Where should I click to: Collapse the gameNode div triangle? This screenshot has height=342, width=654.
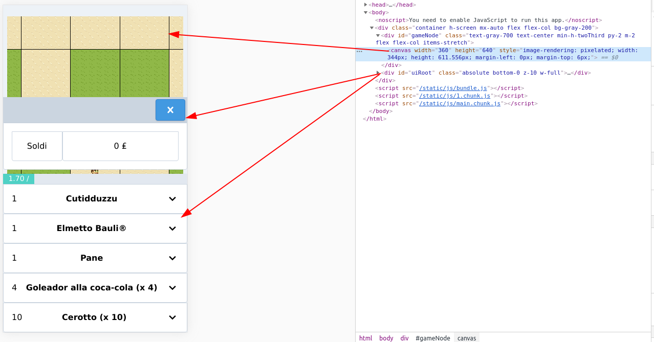(x=378, y=35)
